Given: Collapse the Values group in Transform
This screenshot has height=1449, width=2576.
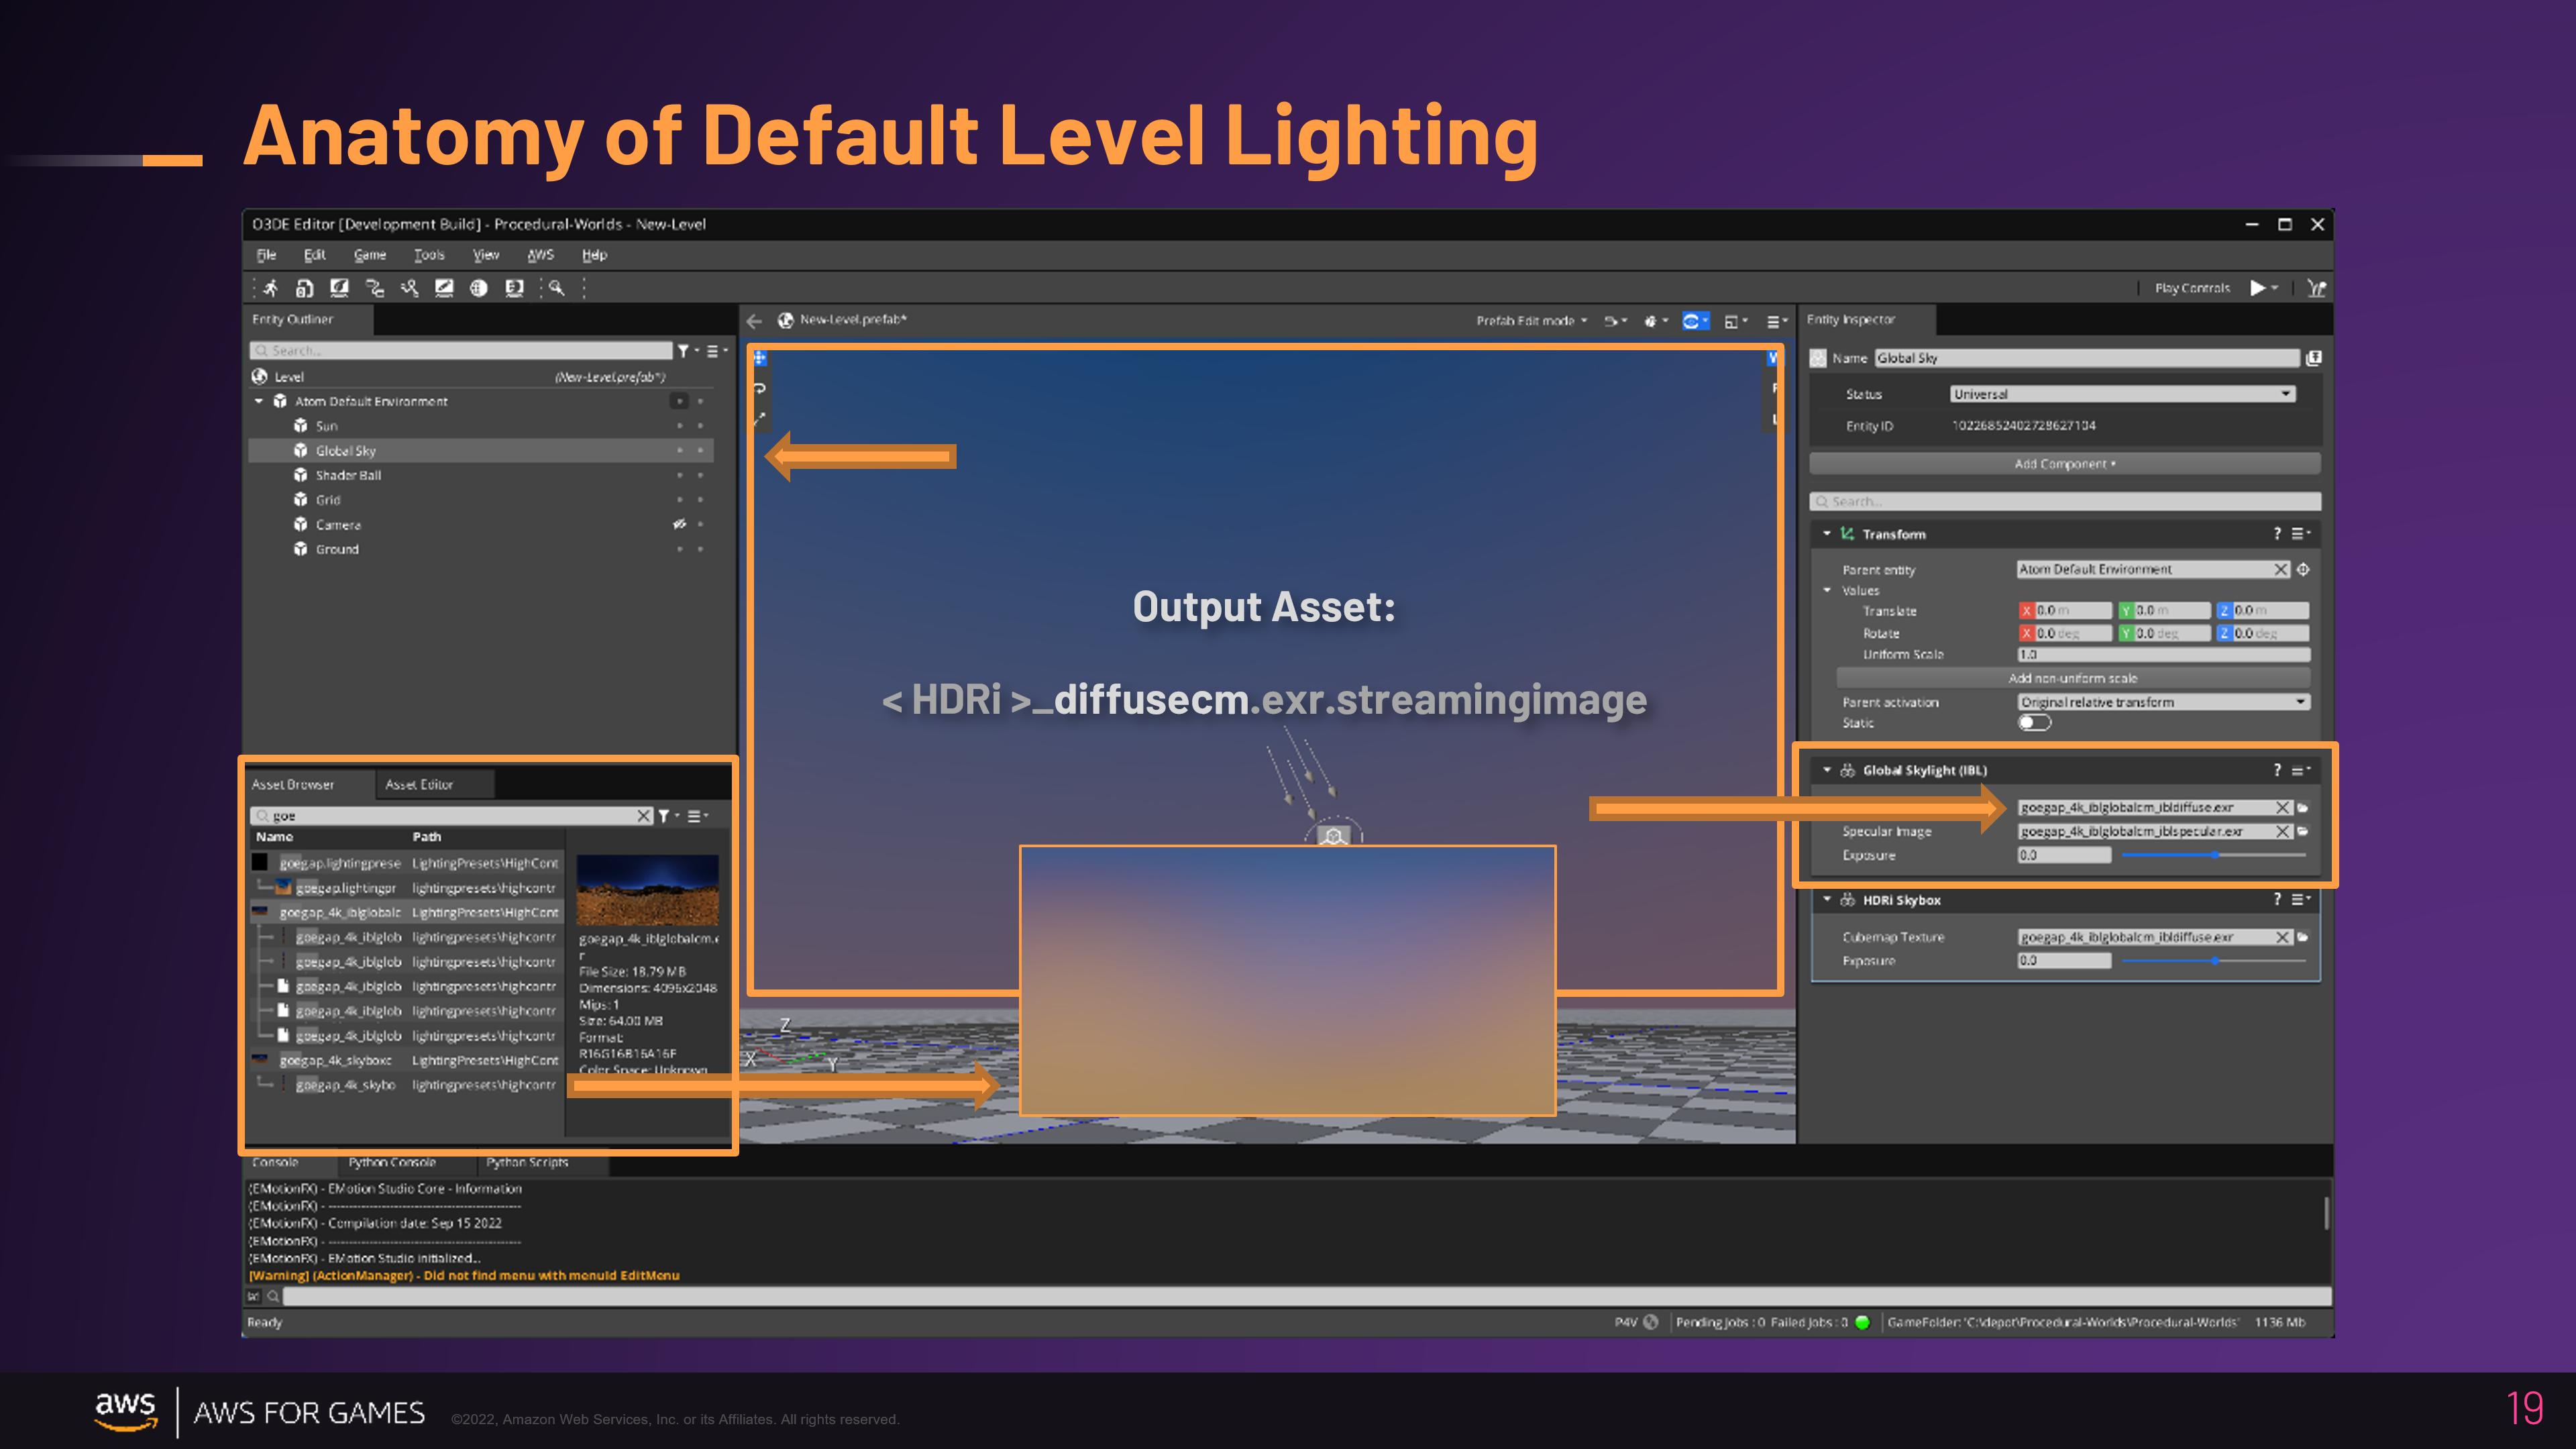Looking at the screenshot, I should coord(1827,590).
